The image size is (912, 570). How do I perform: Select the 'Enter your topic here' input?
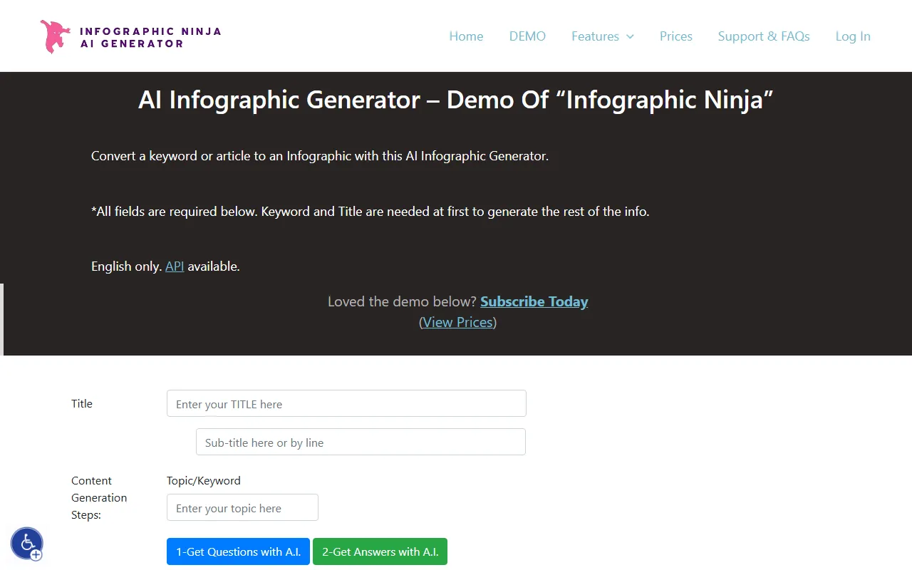[242, 507]
